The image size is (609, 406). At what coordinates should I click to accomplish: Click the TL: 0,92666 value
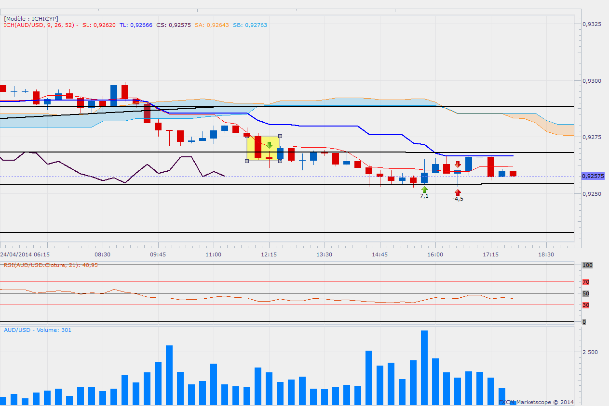[x=136, y=25]
